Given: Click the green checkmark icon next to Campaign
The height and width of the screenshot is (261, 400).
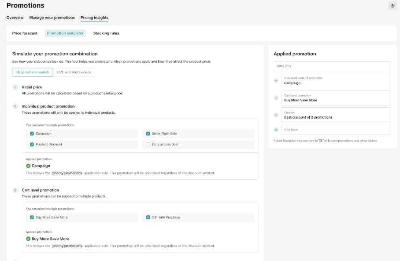Looking at the screenshot, I should tap(28, 166).
